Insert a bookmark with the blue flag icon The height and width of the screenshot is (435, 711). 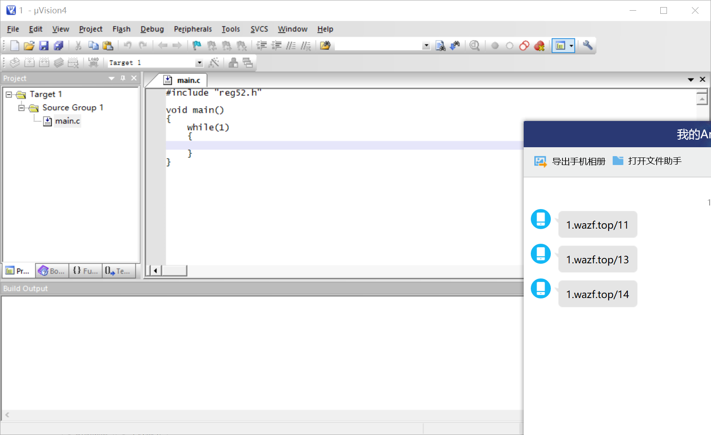pyautogui.click(x=197, y=45)
